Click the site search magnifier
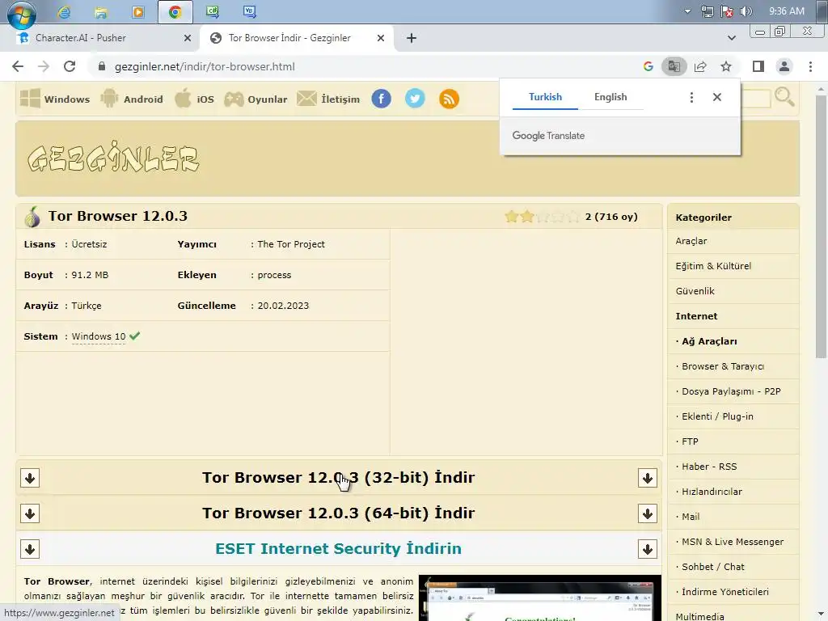Image resolution: width=828 pixels, height=621 pixels. (x=784, y=97)
